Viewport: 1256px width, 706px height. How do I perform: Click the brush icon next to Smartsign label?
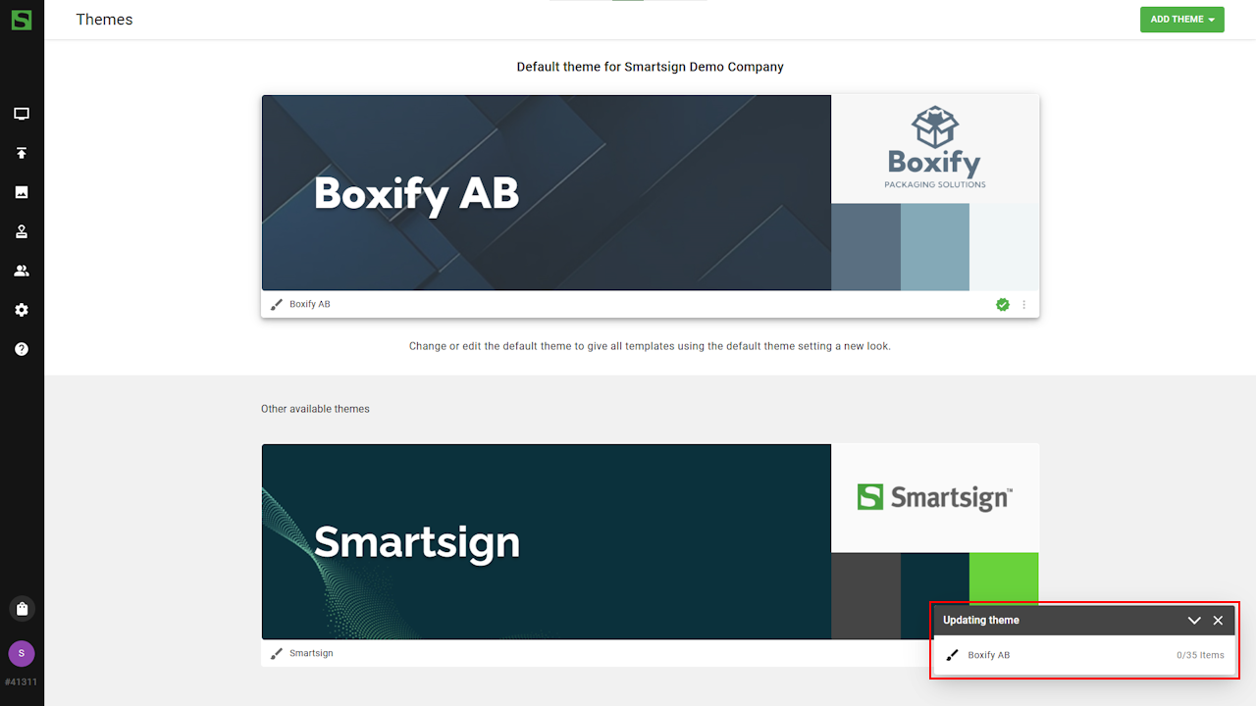276,654
